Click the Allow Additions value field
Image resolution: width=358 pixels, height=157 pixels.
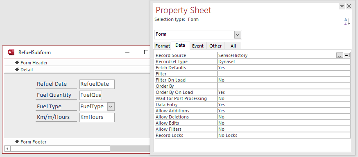click(x=284, y=111)
